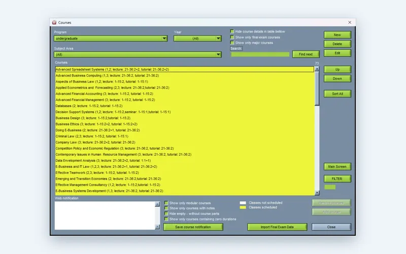This screenshot has height=254, width=406.
Task: Close the Courses window with X
Action: [x=350, y=22]
